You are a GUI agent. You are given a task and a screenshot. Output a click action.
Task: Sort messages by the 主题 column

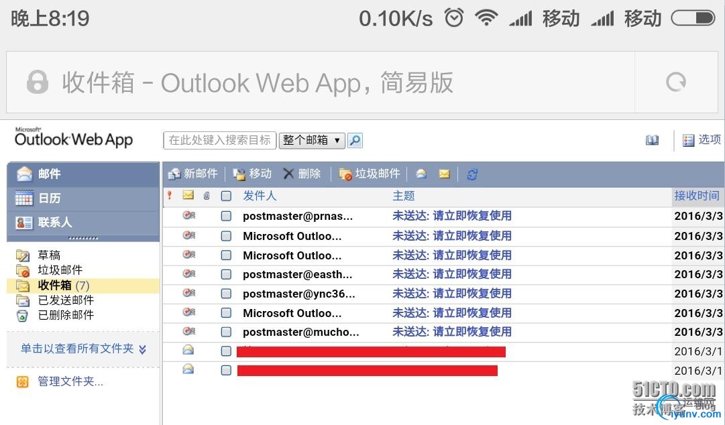point(404,196)
